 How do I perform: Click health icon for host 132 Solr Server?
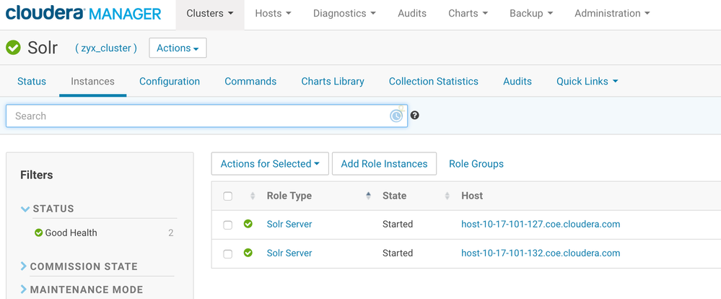pyautogui.click(x=248, y=253)
